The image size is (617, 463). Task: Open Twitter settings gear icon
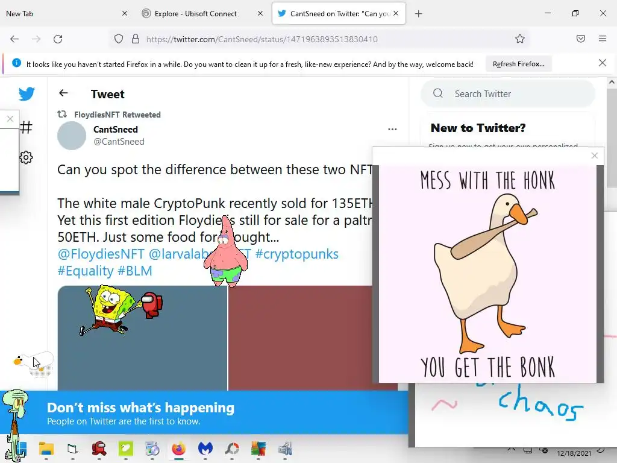click(27, 157)
